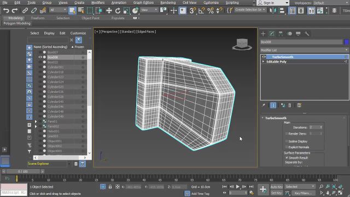The width and height of the screenshot is (350, 197).
Task: Toggle the Ribbon display icon
Action: coord(311,10)
